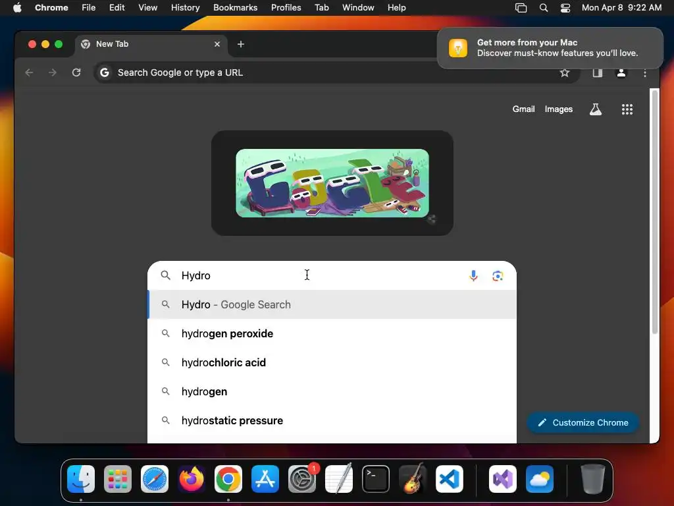Click the Chrome back arrow button

tap(29, 72)
